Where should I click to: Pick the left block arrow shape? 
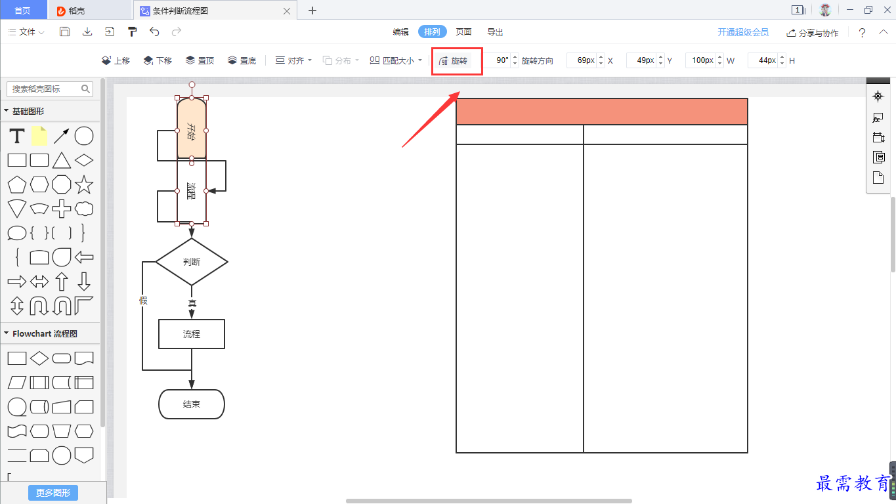click(x=84, y=257)
